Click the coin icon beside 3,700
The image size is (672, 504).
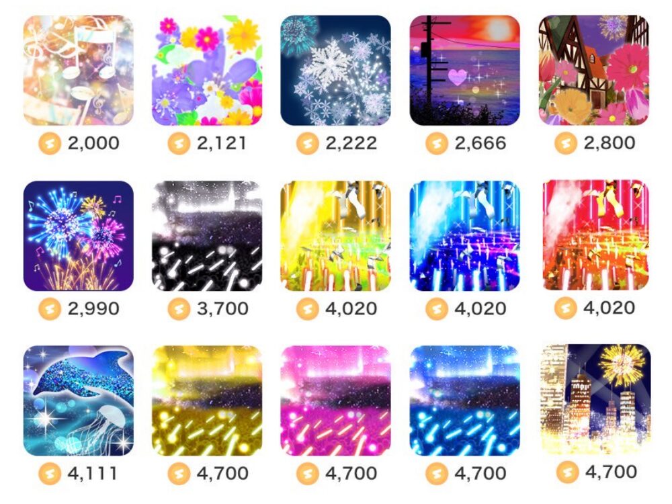[x=179, y=308]
